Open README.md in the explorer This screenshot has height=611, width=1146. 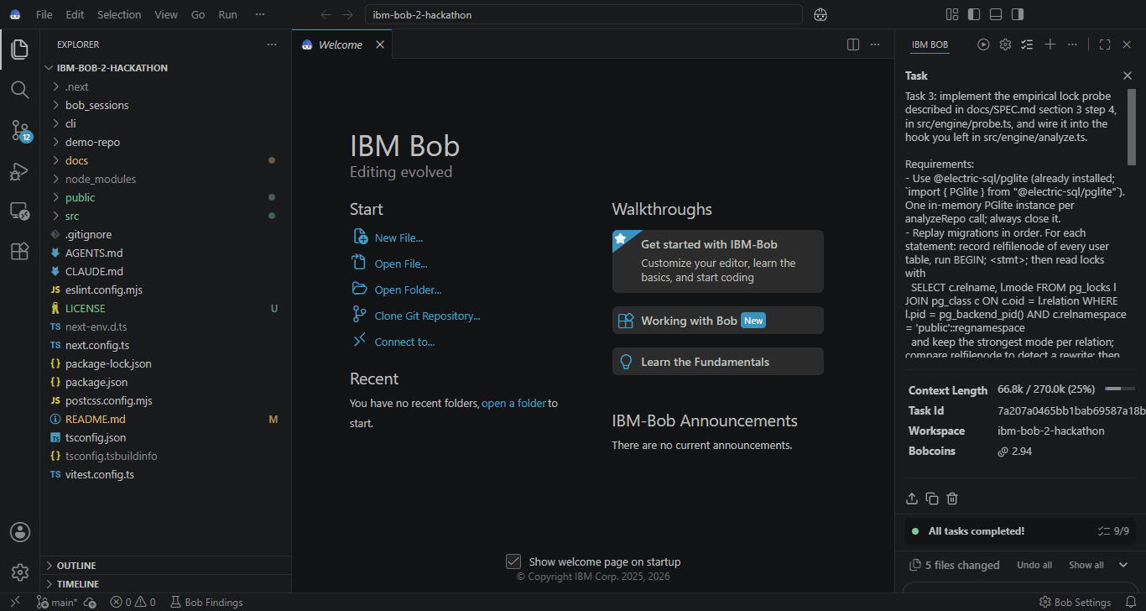point(165,419)
